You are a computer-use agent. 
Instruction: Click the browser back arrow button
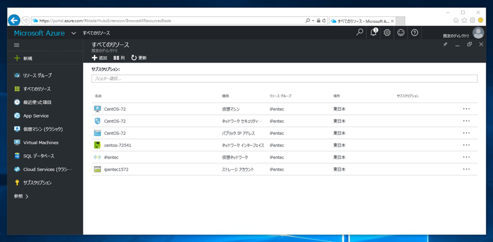pos(14,20)
